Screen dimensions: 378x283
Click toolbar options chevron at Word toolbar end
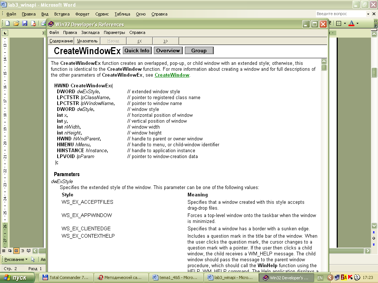pos(376,23)
